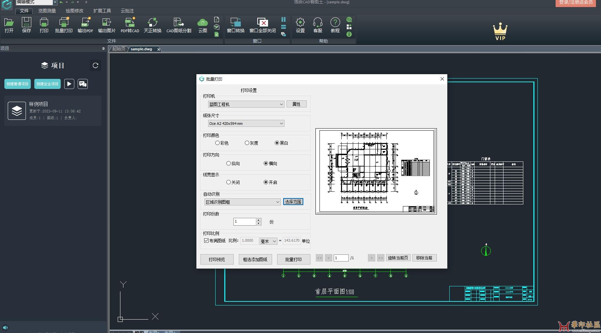Image resolution: width=601 pixels, height=333 pixels.
Task: Open a DWG file with the 打开 icon
Action: pos(9,25)
